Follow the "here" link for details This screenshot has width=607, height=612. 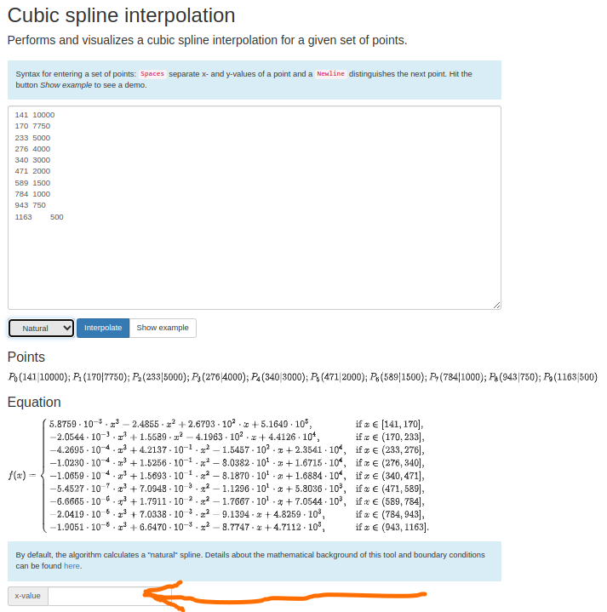[72, 565]
